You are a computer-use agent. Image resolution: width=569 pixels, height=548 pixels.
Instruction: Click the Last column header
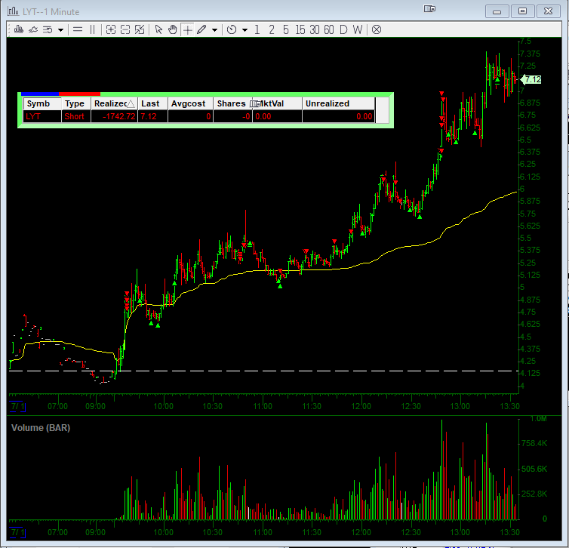152,103
